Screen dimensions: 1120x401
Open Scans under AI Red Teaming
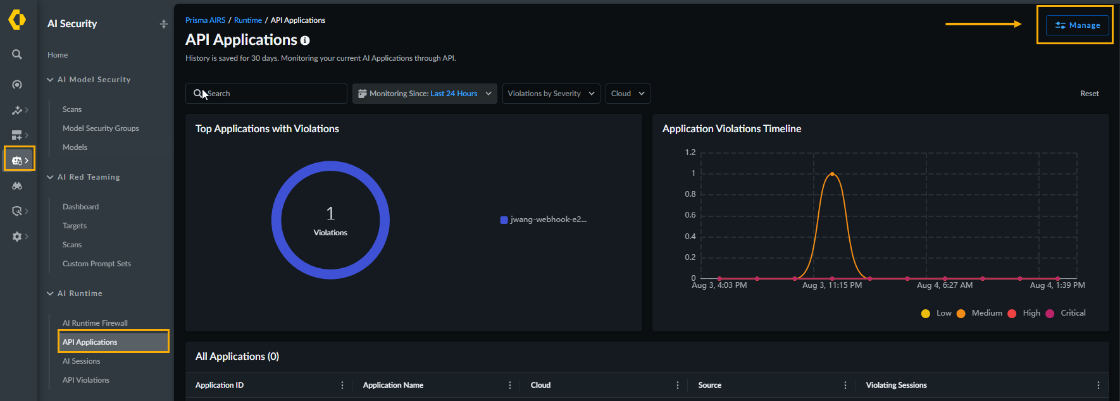click(x=72, y=245)
